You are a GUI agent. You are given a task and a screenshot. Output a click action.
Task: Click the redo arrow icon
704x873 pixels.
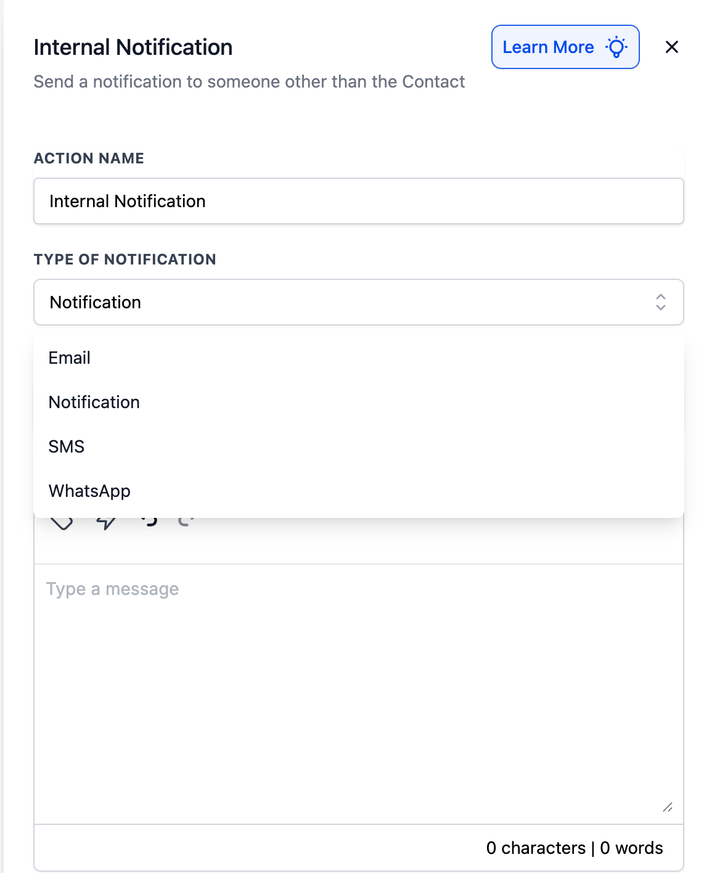pyautogui.click(x=186, y=521)
